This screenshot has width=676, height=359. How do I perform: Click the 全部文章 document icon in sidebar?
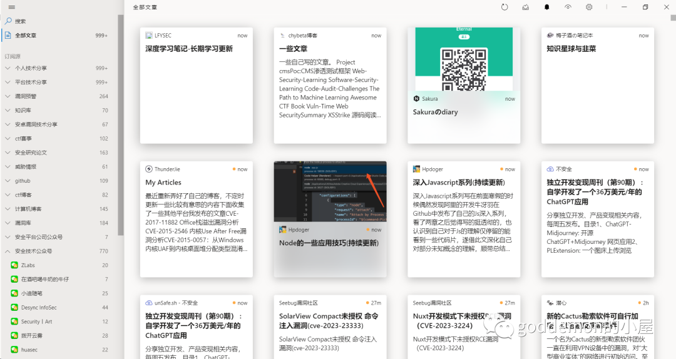8,36
